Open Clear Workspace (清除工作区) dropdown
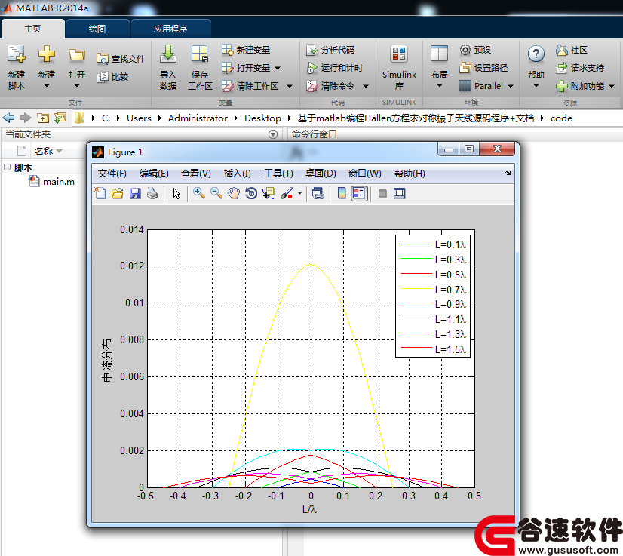The image size is (623, 556). [x=290, y=86]
